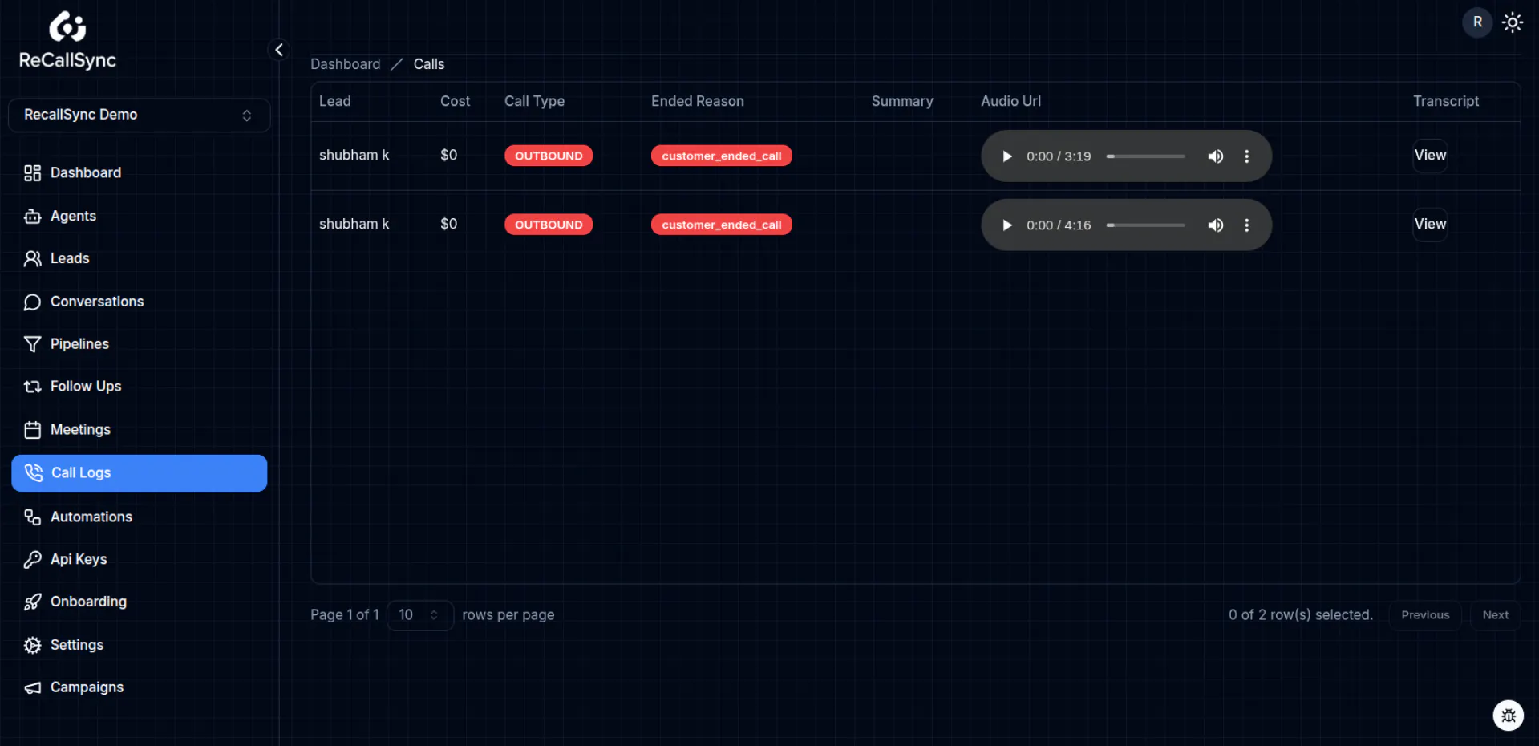Click the Call Type column header
The width and height of the screenshot is (1539, 746).
point(534,101)
